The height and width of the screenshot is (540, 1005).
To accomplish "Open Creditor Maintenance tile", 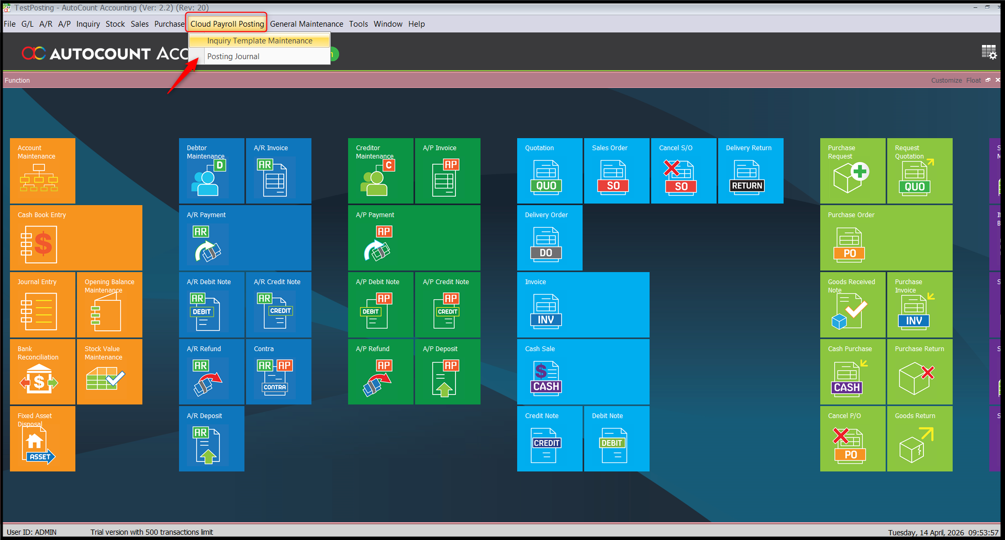I will tap(381, 171).
